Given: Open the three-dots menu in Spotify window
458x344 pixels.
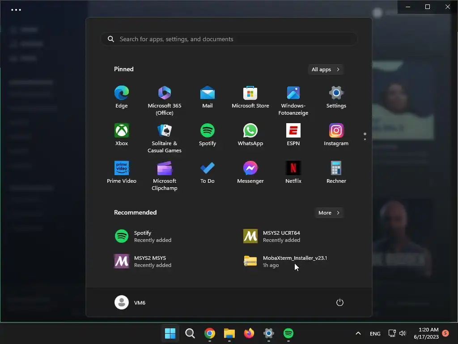Looking at the screenshot, I should coord(16,10).
